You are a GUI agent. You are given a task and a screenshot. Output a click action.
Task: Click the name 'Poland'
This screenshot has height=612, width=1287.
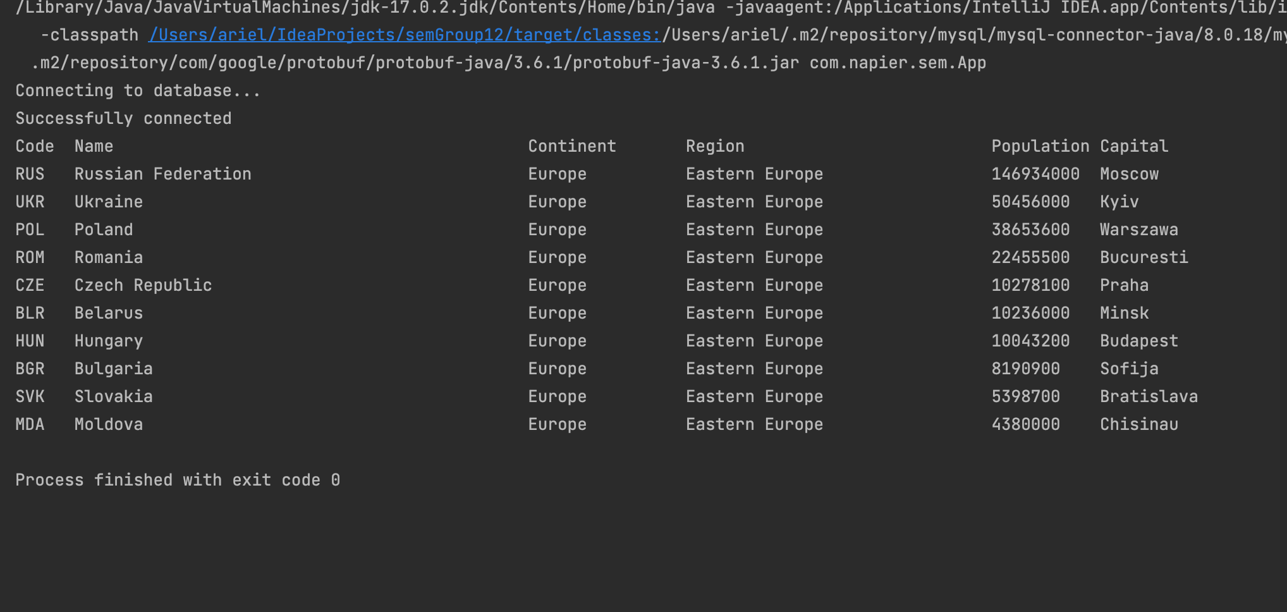(104, 229)
